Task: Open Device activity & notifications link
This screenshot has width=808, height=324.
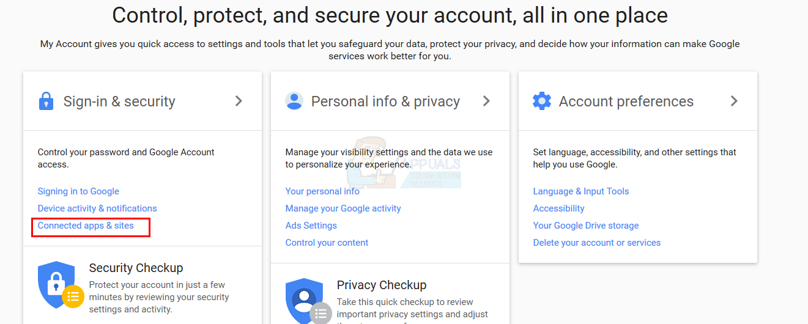Action: [x=97, y=208]
